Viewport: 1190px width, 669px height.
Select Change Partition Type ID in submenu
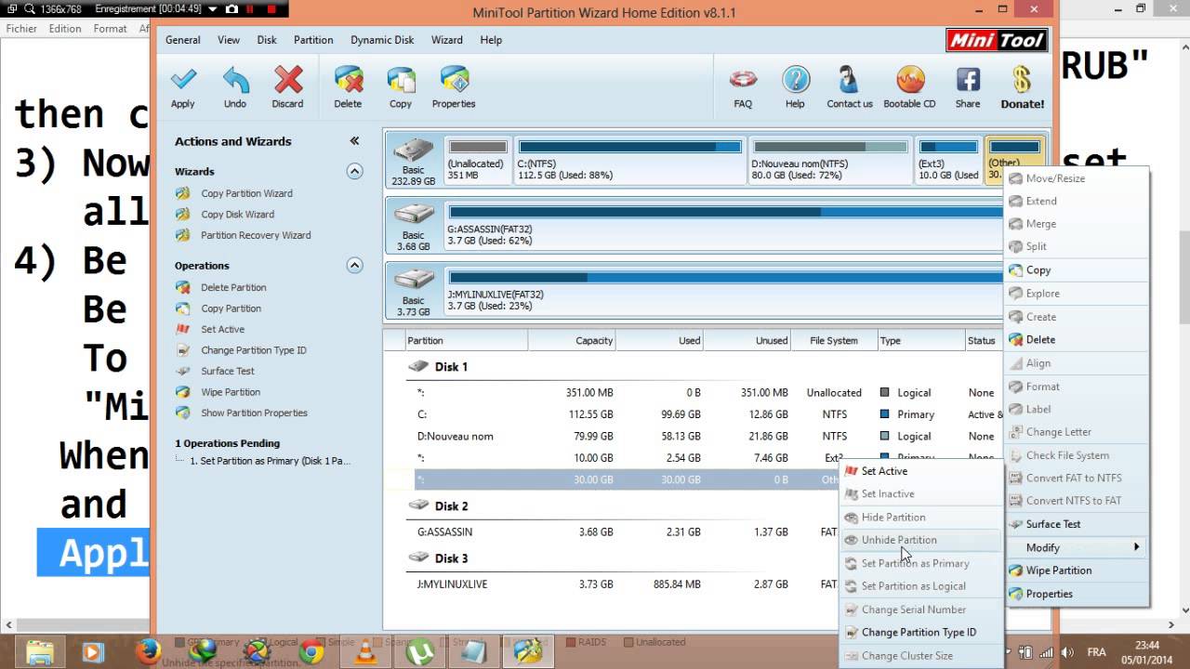coord(920,633)
